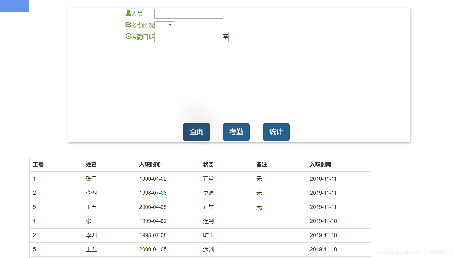Click 考勤情况 label text
Viewport: 453px width, 258px height.
click(143, 25)
